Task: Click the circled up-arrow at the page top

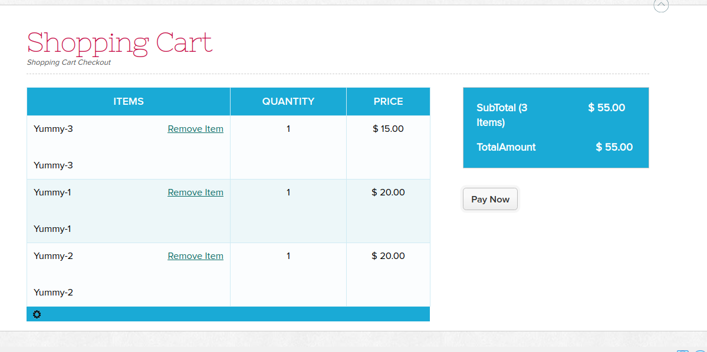Action: click(661, 5)
